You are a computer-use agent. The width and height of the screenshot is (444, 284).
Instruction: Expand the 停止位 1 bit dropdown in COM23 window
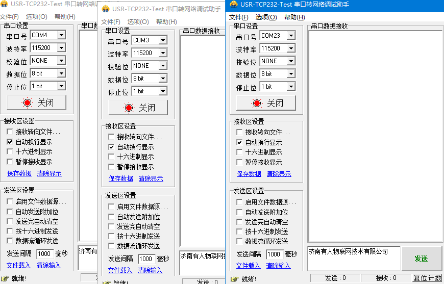click(291, 87)
